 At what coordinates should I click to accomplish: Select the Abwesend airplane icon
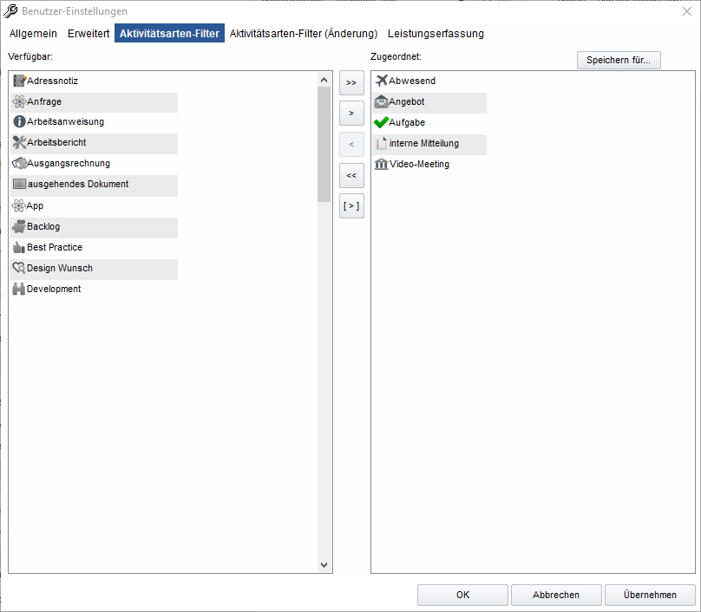coord(382,81)
